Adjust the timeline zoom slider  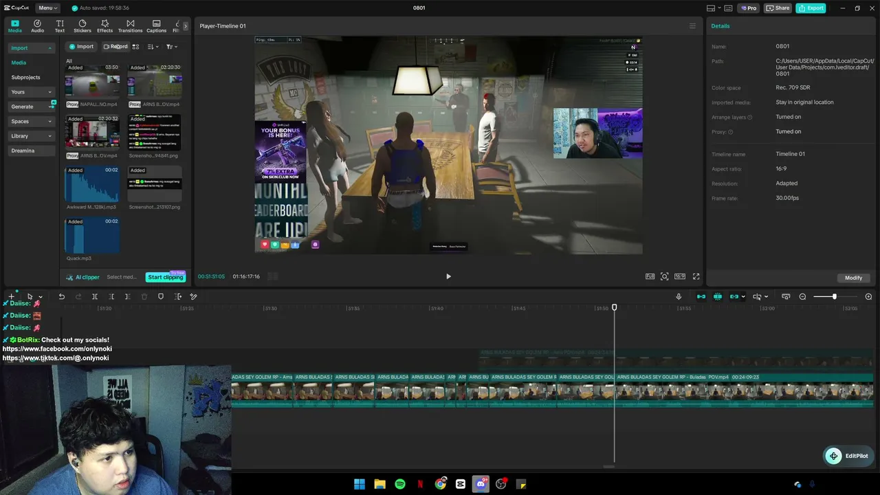835,296
